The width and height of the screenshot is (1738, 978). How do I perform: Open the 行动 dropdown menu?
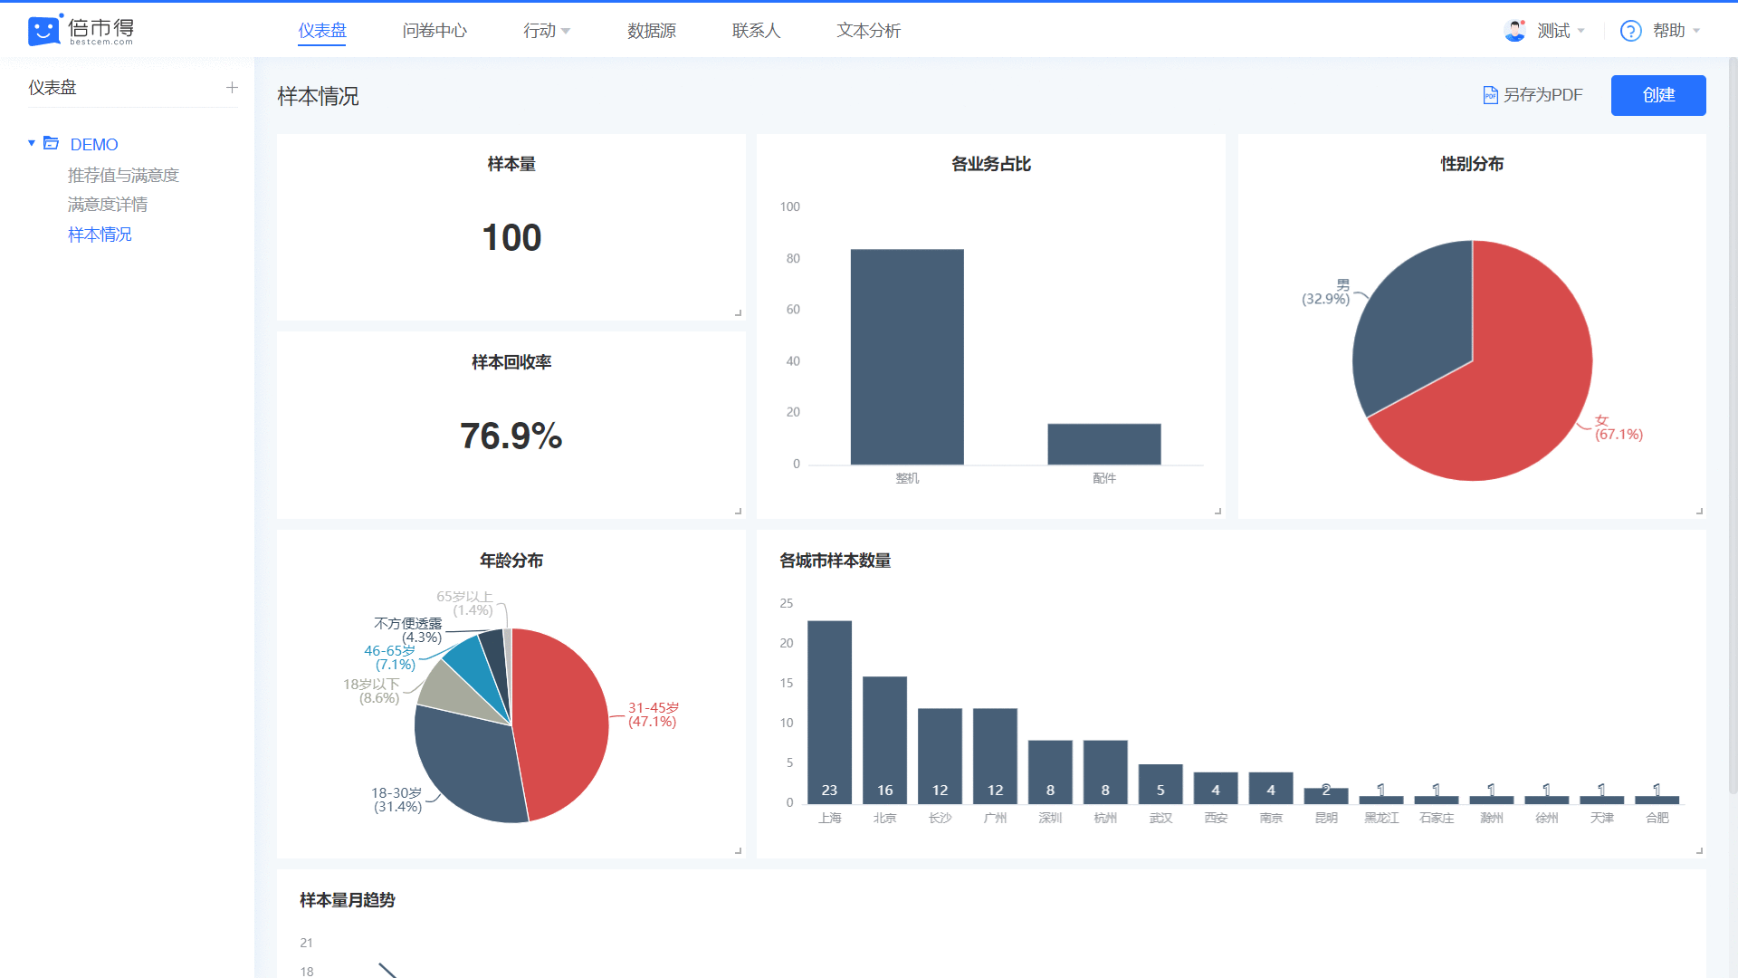547,31
